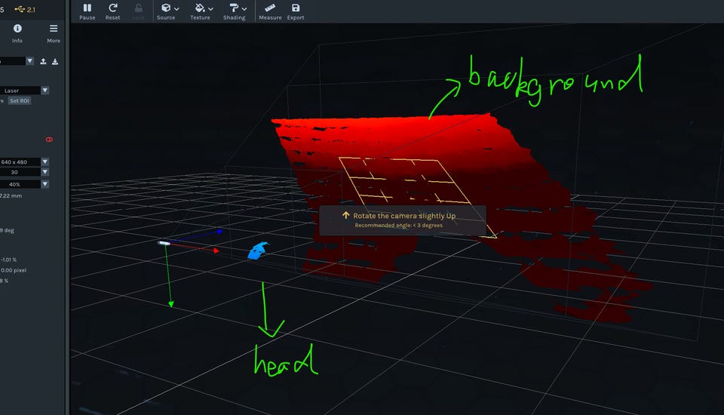724x415 pixels.
Task: Open the More hamburger menu
Action: tap(54, 33)
